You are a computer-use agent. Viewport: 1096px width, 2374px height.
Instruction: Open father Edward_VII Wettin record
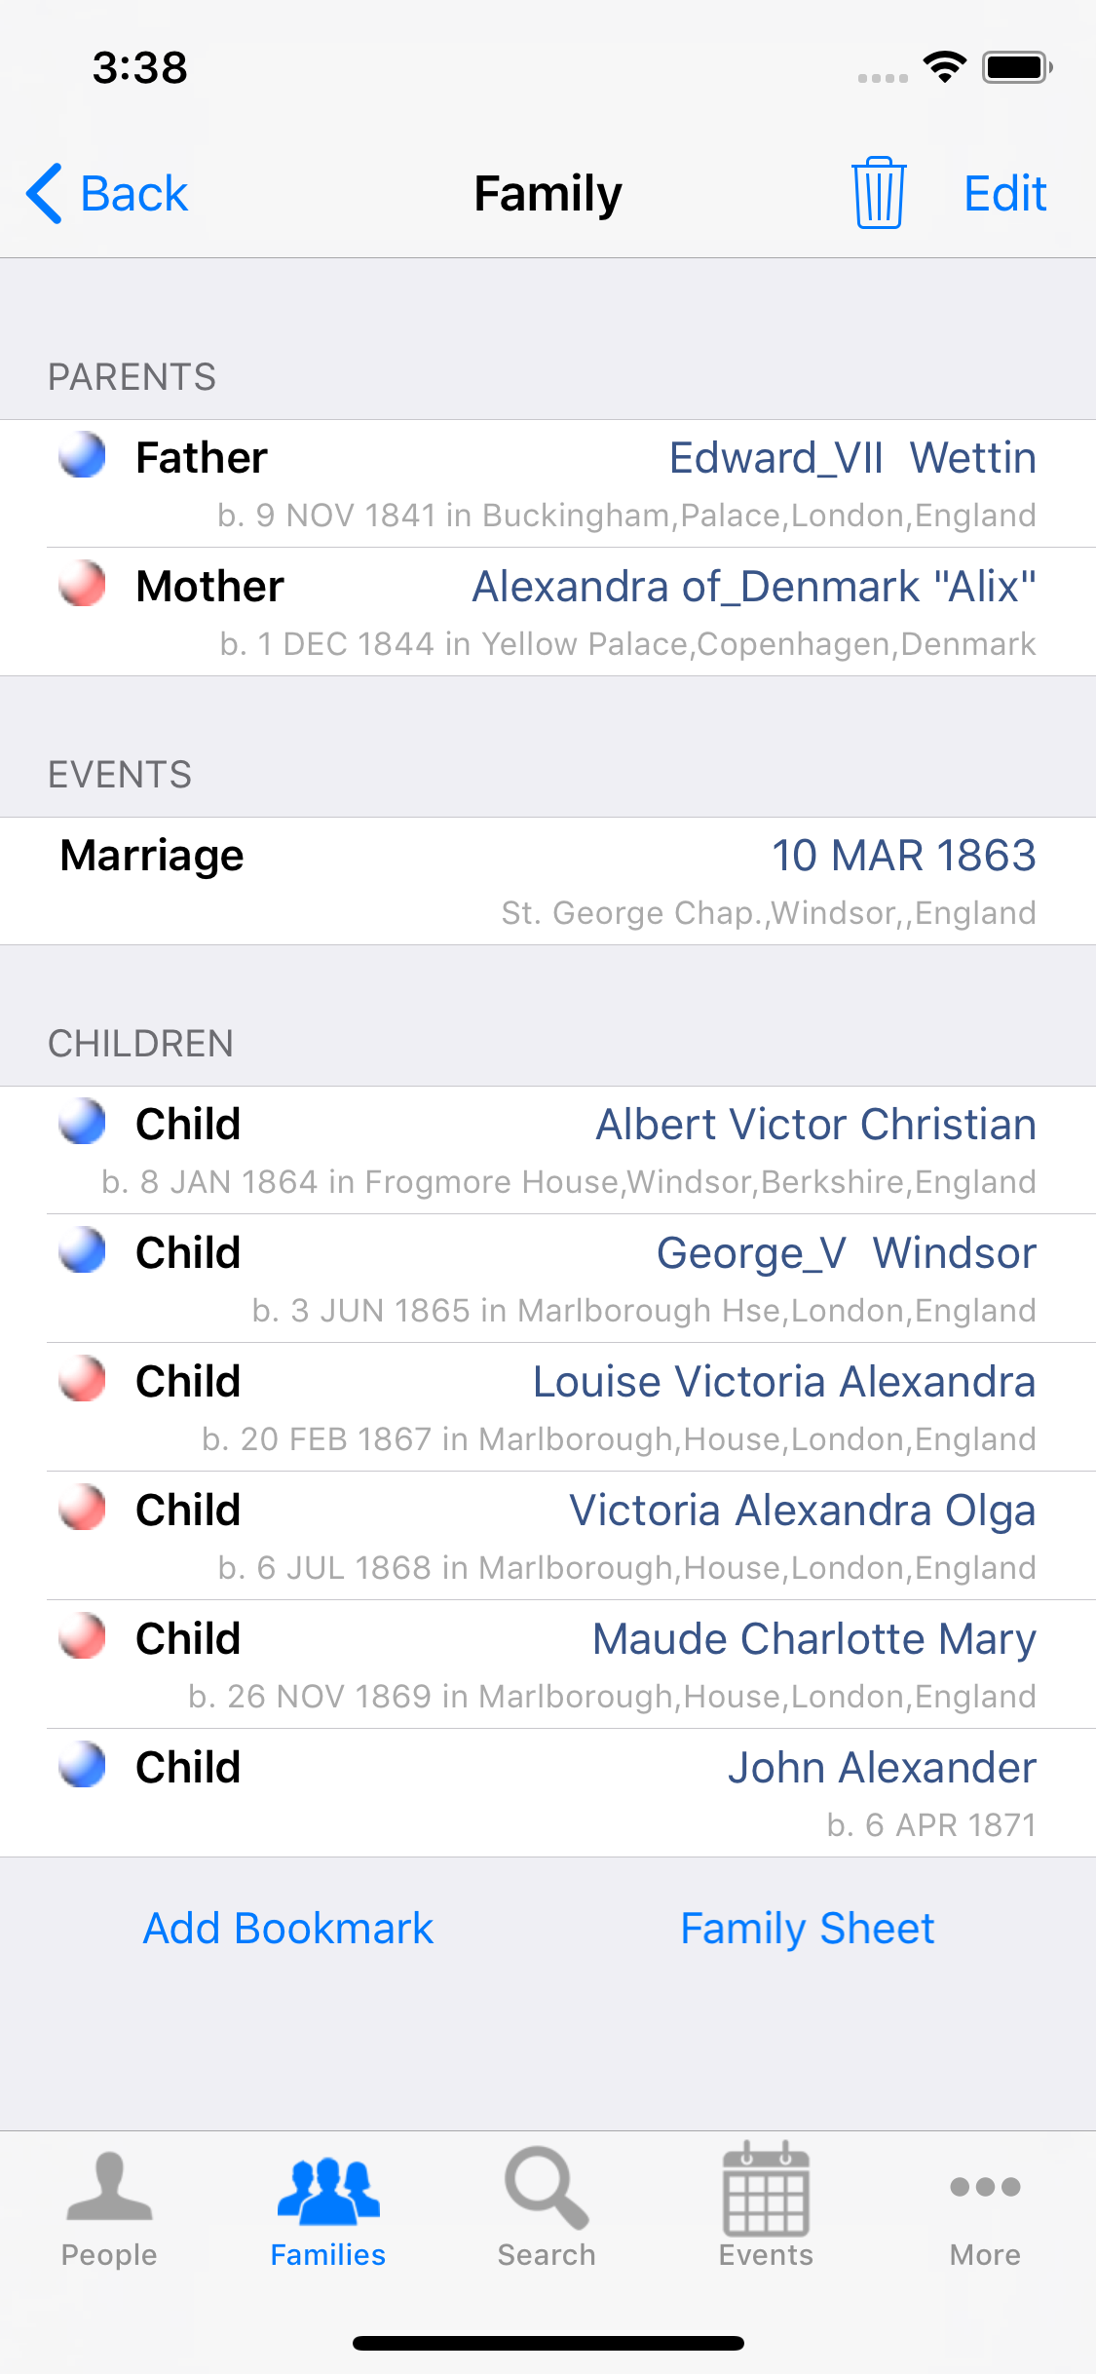[851, 458]
